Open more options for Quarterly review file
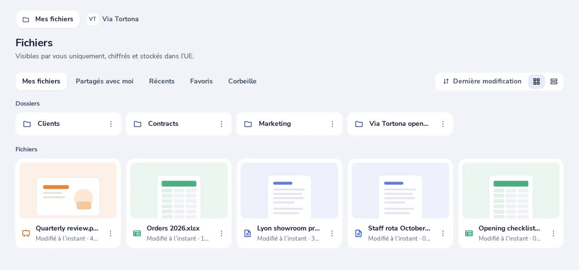Screen dimensions: 579x270 click(x=110, y=233)
